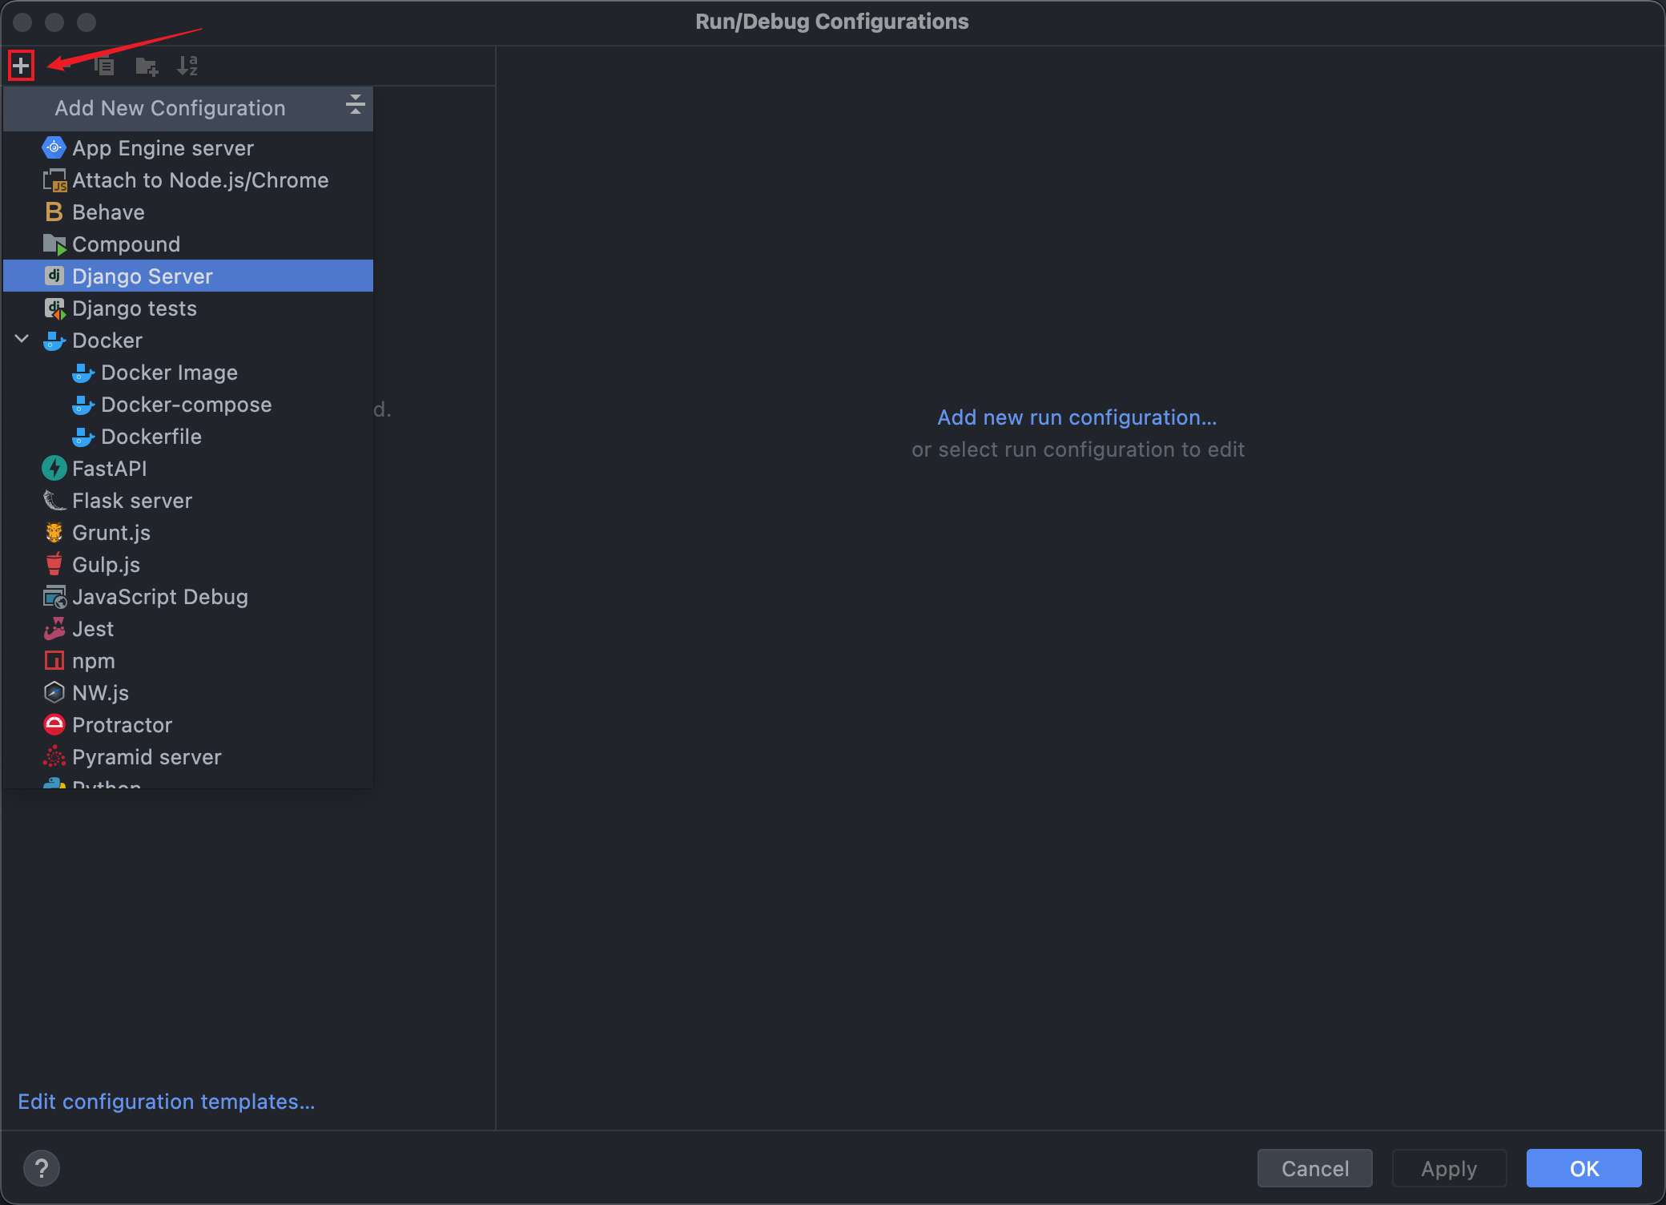Select Django Server from the configuration list

[x=188, y=276]
